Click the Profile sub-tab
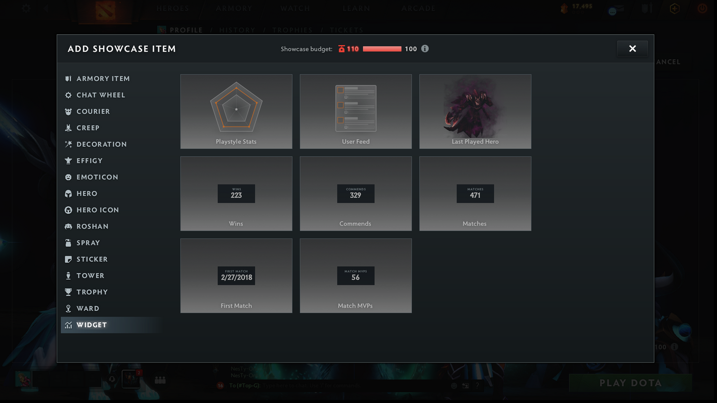The height and width of the screenshot is (403, 717). 186,30
